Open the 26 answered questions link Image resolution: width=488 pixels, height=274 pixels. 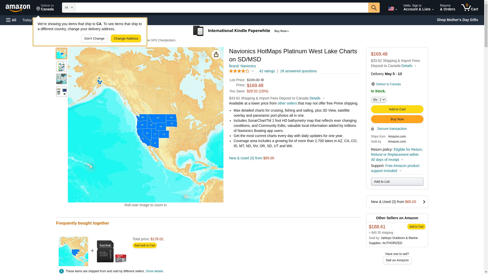coord(298,71)
